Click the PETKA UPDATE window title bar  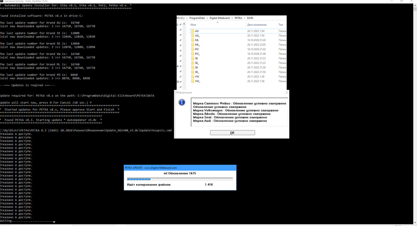click(x=180, y=167)
